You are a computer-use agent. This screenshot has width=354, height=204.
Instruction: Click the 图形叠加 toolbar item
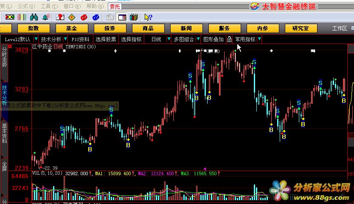pyautogui.click(x=214, y=39)
